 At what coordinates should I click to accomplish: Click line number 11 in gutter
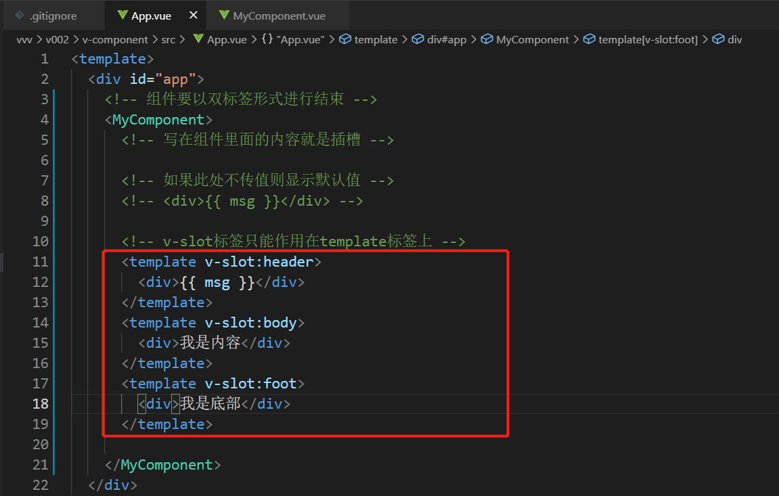(40, 262)
